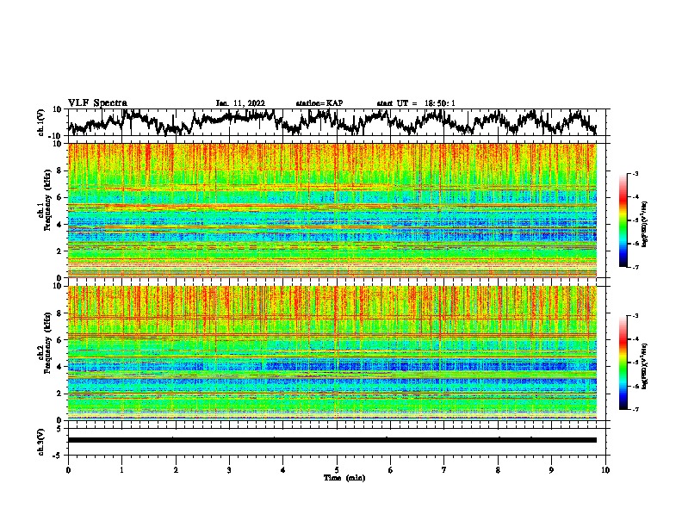Click time axis tick label "5"
Viewport: 682px width, 527px height.
(337, 470)
